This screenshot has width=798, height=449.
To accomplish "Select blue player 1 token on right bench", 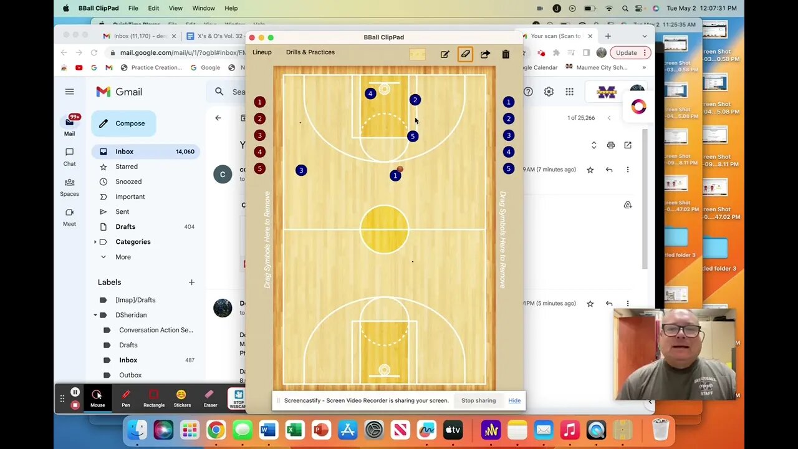I will coord(509,102).
